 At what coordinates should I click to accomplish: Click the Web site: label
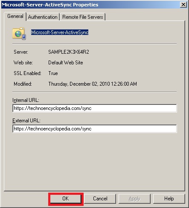tap(23, 63)
